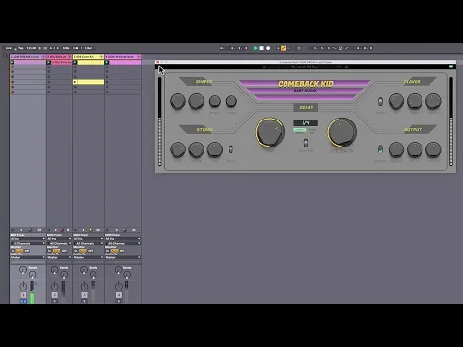Click the orange highlighted icon in transport bar
463x347 pixels.
coord(284,48)
